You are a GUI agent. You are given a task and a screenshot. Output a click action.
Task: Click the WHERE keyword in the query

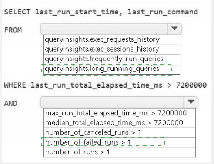pyautogui.click(x=15, y=85)
